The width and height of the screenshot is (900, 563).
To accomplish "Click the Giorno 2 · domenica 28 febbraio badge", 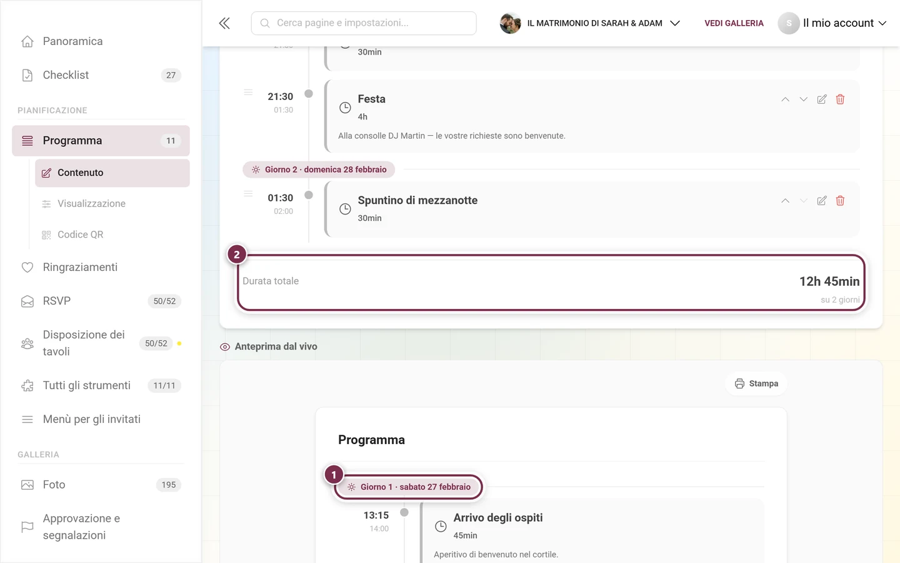I will pos(319,170).
